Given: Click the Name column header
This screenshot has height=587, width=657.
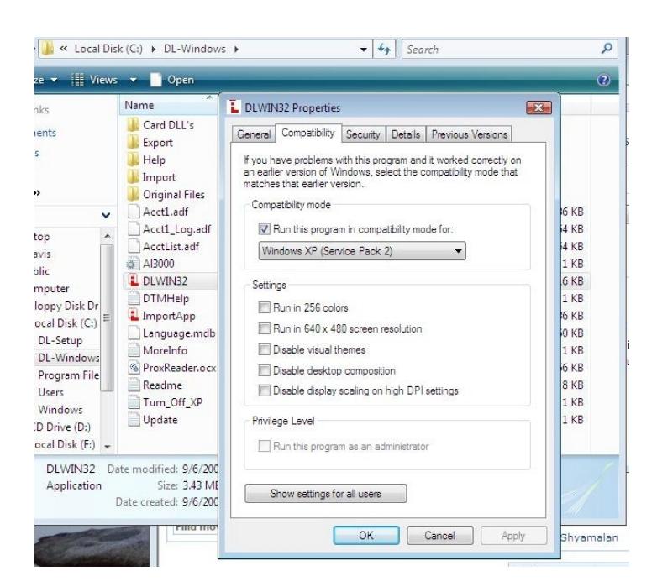Looking at the screenshot, I should pyautogui.click(x=167, y=105).
